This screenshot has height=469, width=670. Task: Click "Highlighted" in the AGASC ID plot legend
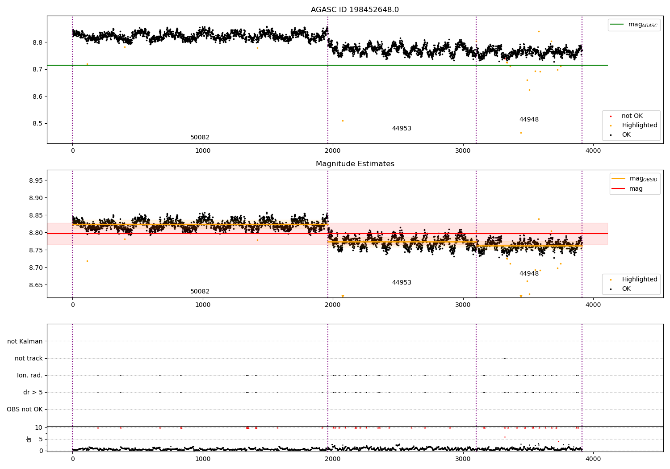[x=639, y=126]
